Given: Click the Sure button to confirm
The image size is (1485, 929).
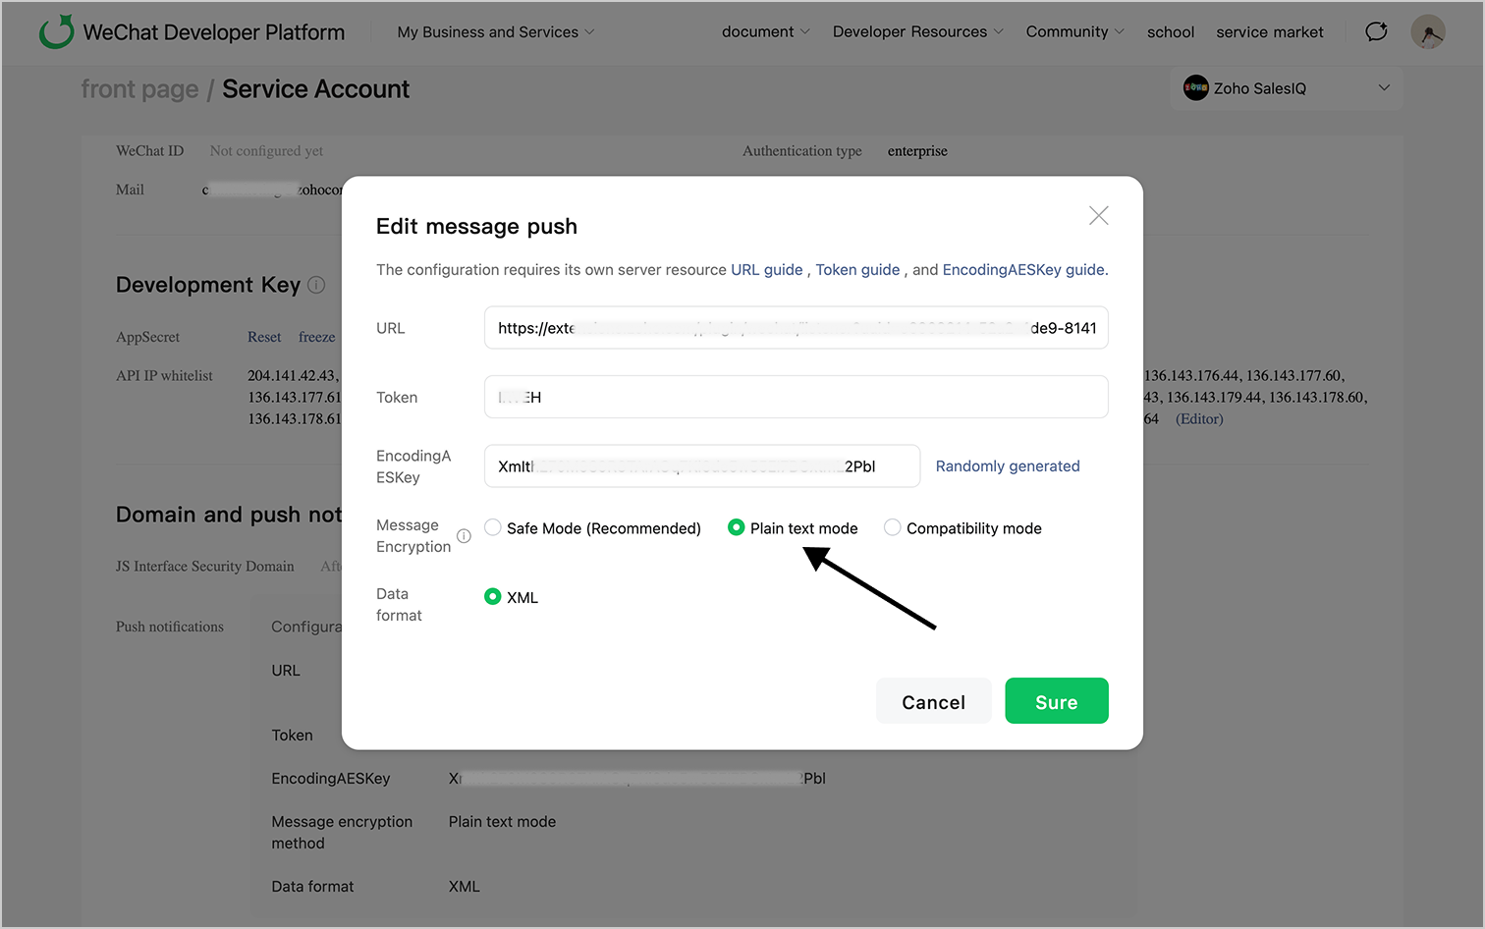Looking at the screenshot, I should pos(1056,701).
